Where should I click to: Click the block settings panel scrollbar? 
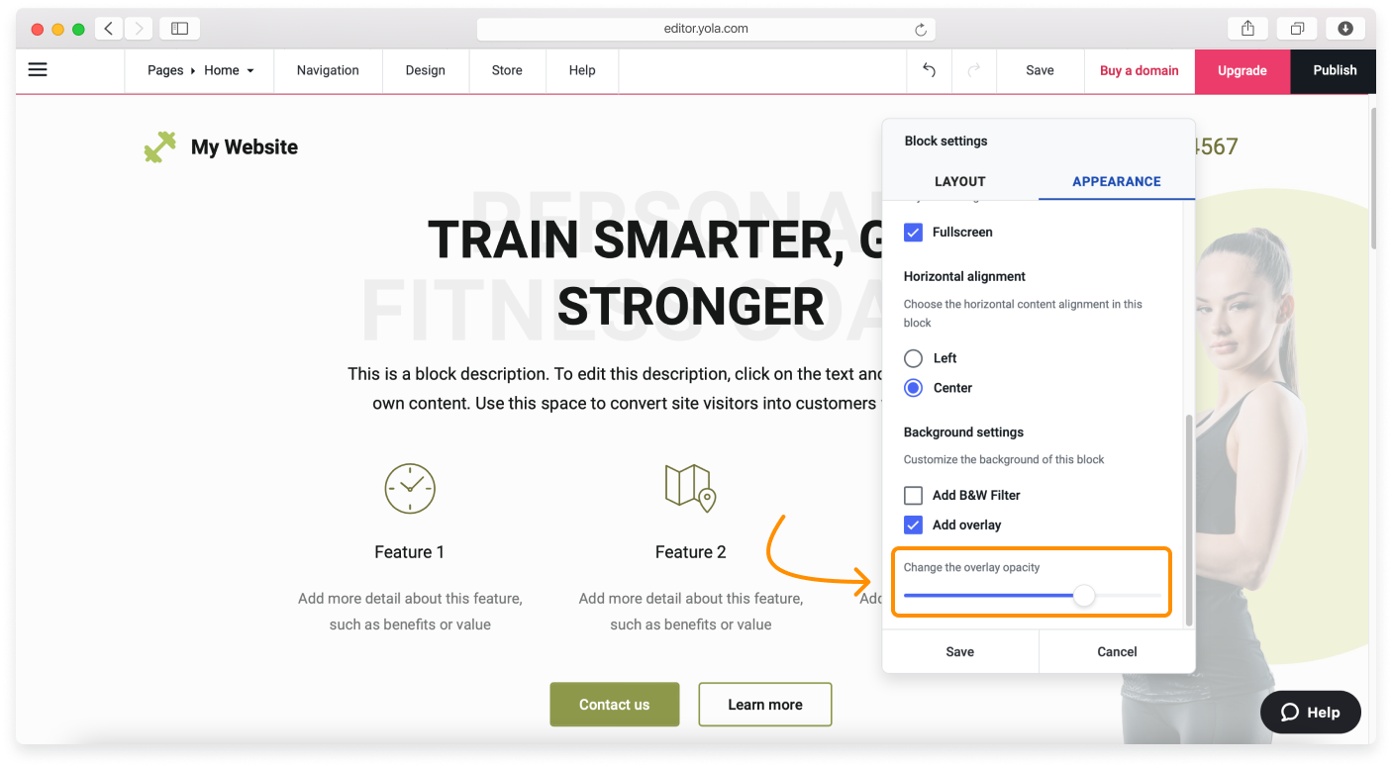1189,521
